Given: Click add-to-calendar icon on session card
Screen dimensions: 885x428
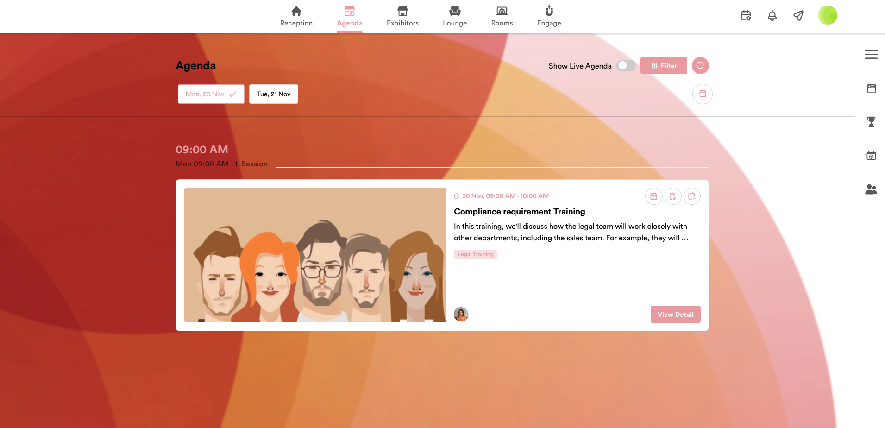Looking at the screenshot, I should (692, 196).
